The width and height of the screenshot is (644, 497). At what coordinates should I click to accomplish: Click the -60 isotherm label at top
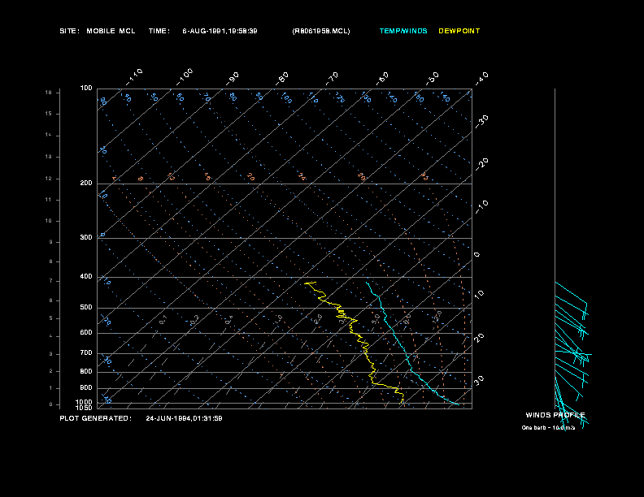382,79
